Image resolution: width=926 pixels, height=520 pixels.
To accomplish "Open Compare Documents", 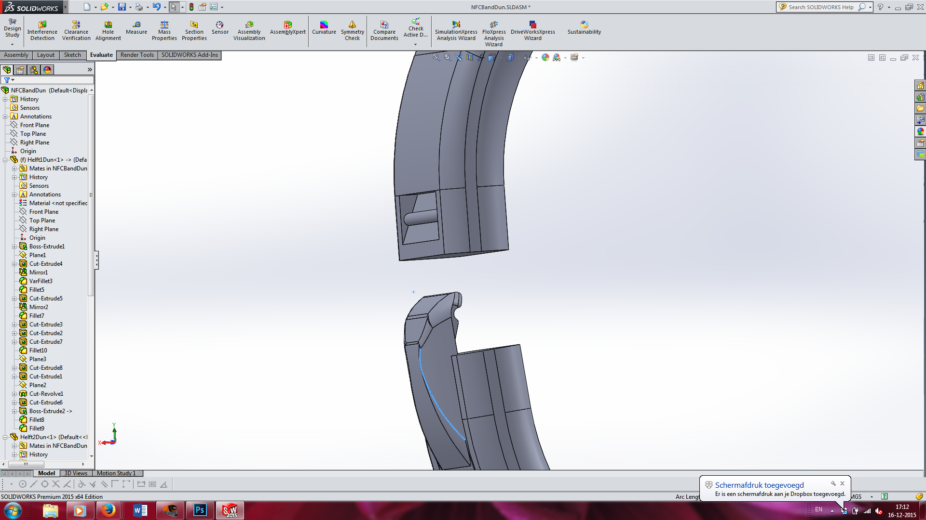I will click(384, 31).
